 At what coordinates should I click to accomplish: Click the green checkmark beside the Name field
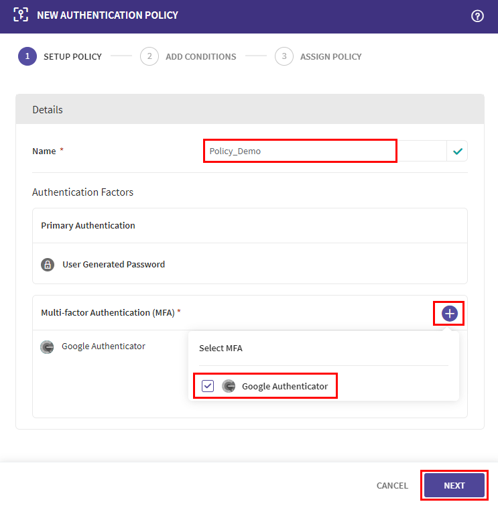coord(457,151)
